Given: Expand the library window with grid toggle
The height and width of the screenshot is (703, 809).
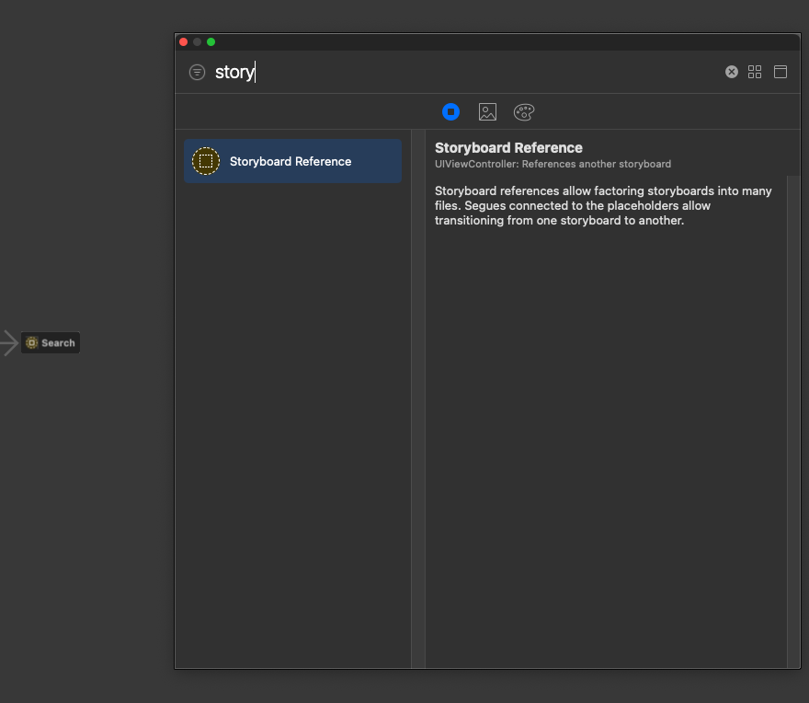Looking at the screenshot, I should click(x=755, y=71).
